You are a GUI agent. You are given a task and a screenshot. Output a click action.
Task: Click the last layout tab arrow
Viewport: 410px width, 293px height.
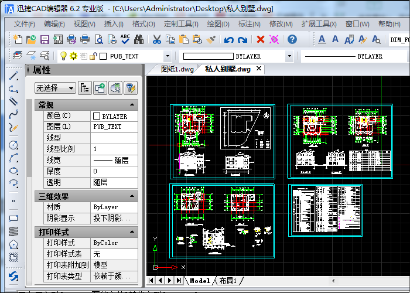179,281
